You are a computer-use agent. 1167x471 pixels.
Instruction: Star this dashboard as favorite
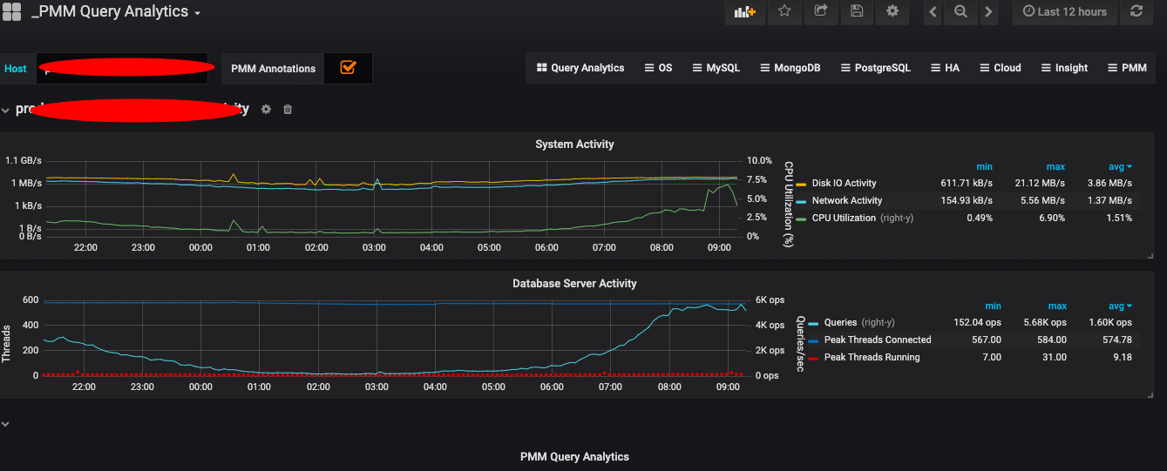tap(784, 11)
